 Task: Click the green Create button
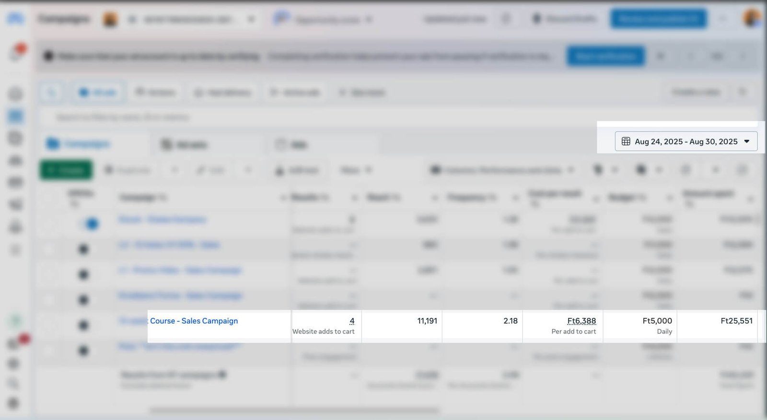tap(66, 170)
